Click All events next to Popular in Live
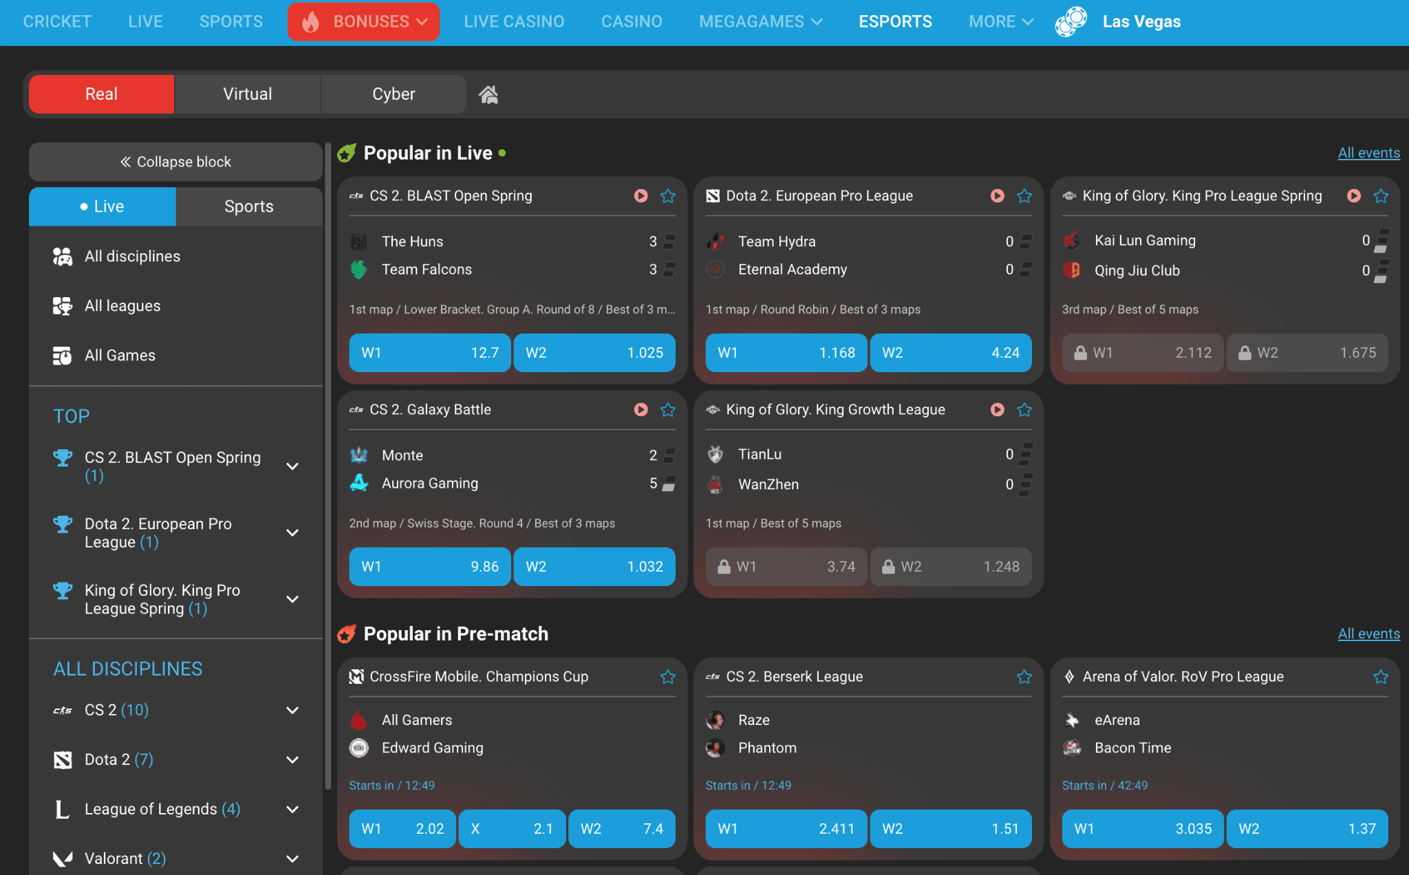The height and width of the screenshot is (875, 1409). click(1368, 153)
